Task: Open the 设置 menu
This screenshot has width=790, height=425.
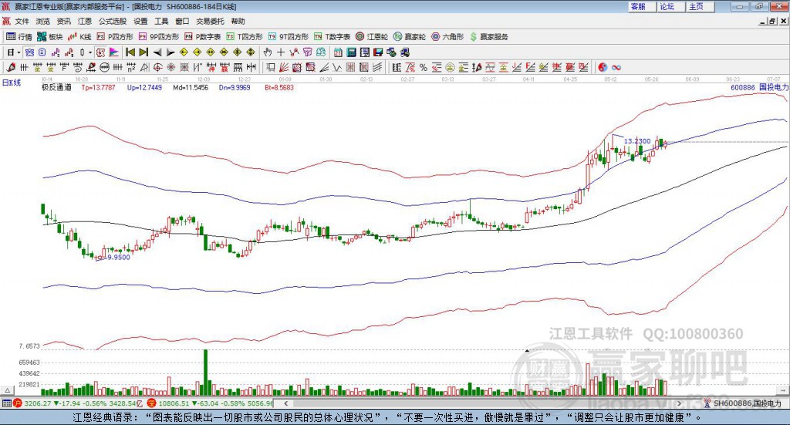Action: [x=140, y=21]
